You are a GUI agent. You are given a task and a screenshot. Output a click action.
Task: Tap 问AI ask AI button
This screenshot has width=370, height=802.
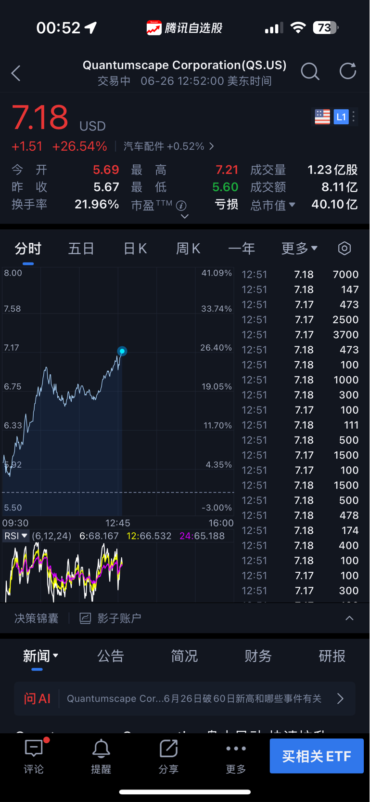pyautogui.click(x=37, y=698)
